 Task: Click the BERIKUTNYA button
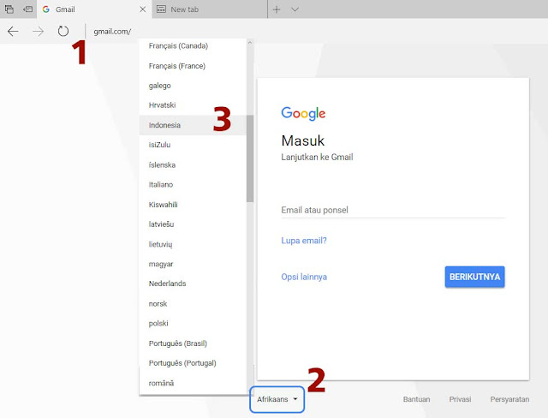tap(474, 277)
